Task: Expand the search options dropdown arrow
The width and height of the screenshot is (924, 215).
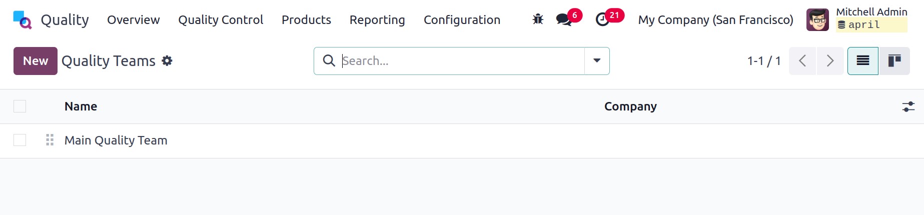Action: pyautogui.click(x=597, y=61)
